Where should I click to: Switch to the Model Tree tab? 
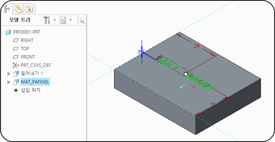pos(7,9)
